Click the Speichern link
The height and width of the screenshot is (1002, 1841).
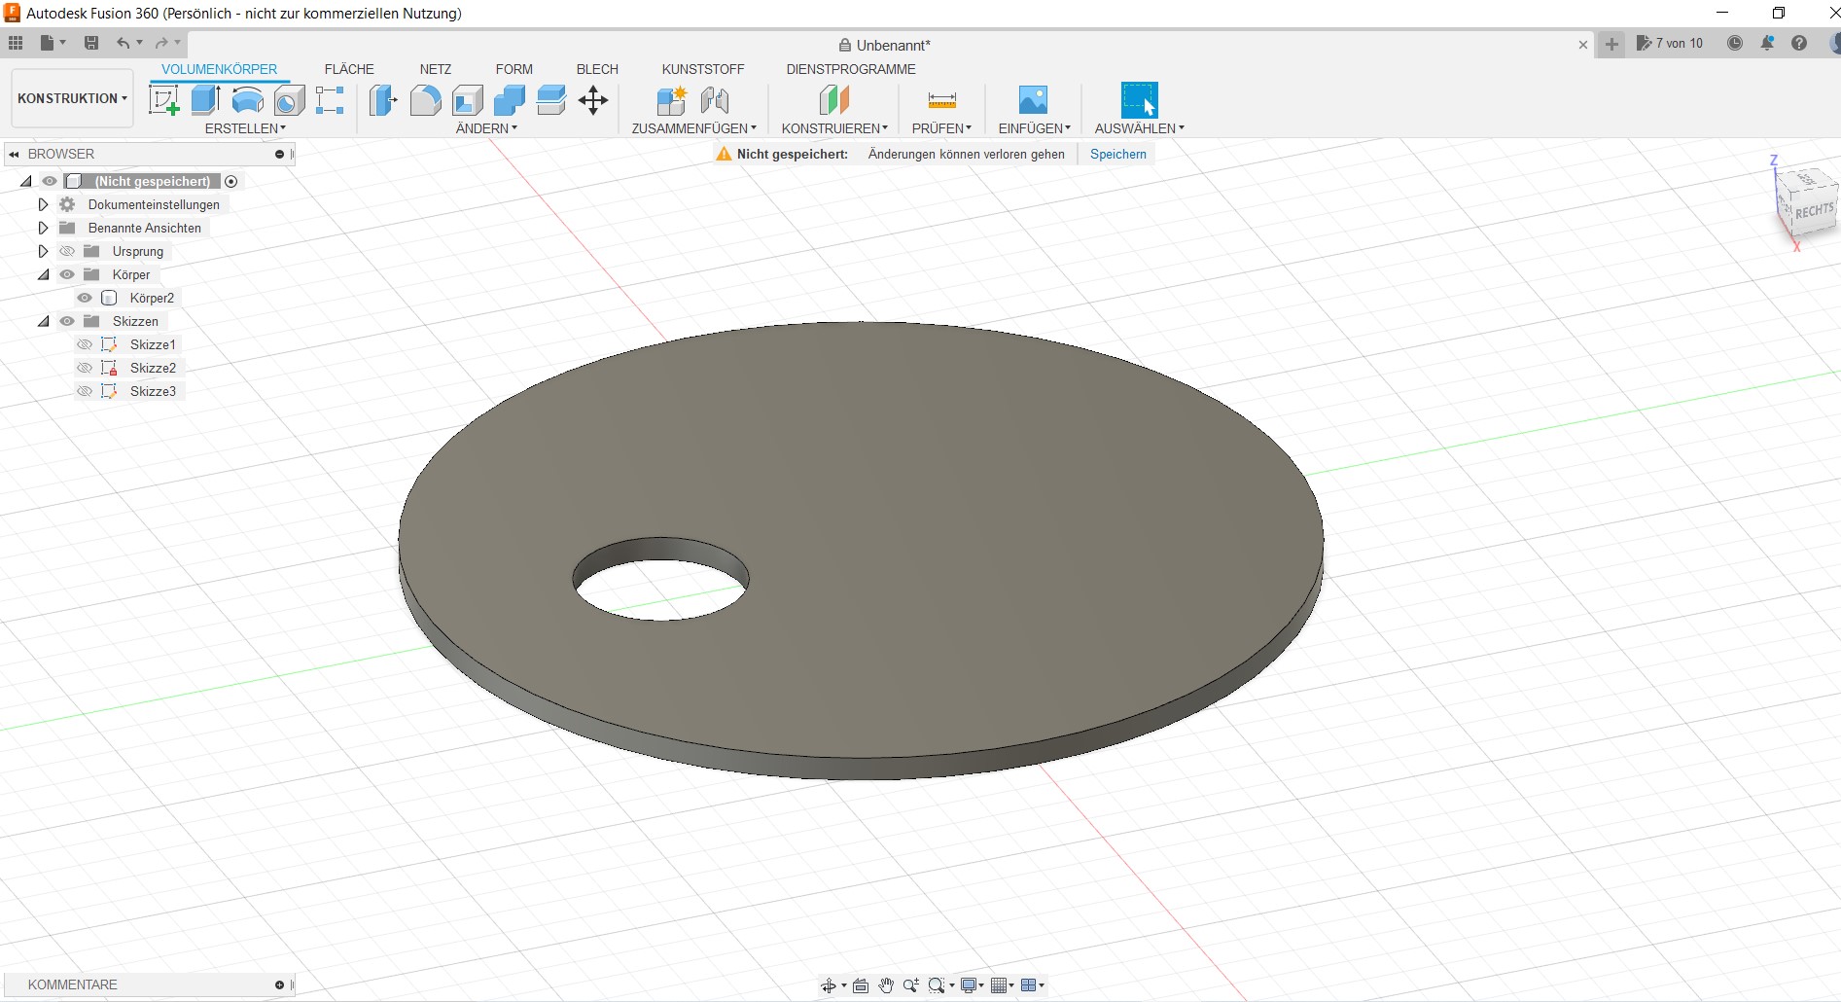click(1118, 154)
